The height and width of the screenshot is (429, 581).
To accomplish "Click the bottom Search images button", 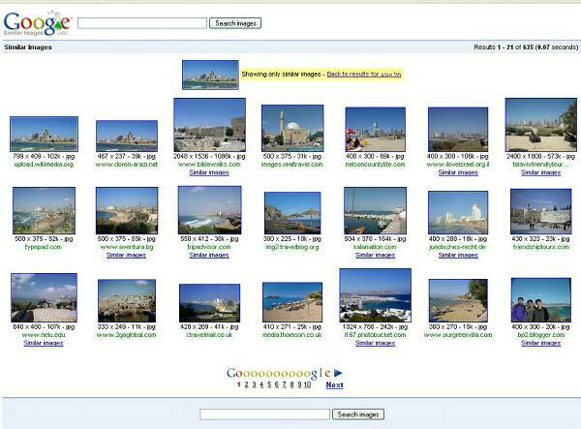I will coord(358,414).
